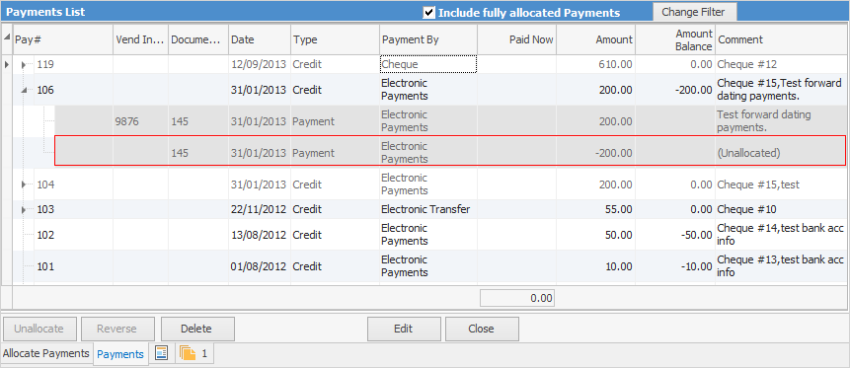Select payment number 101
Screen dimensions: 850x368
point(45,266)
